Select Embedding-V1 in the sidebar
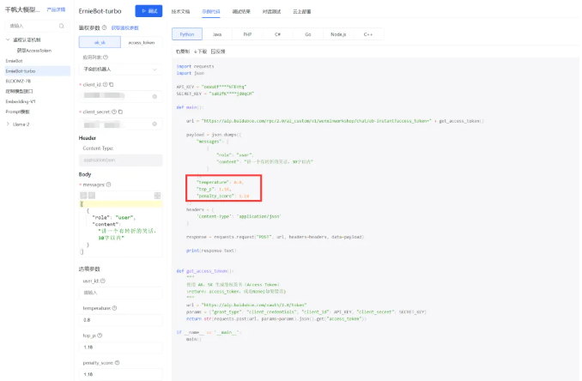Screen dimensions: 582x381 click(x=21, y=101)
